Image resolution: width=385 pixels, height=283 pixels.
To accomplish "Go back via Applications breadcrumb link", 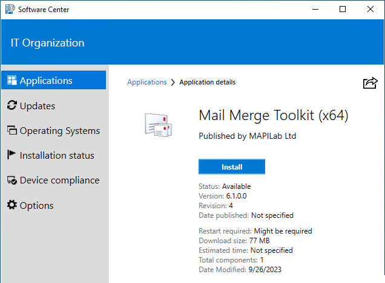I will [147, 82].
